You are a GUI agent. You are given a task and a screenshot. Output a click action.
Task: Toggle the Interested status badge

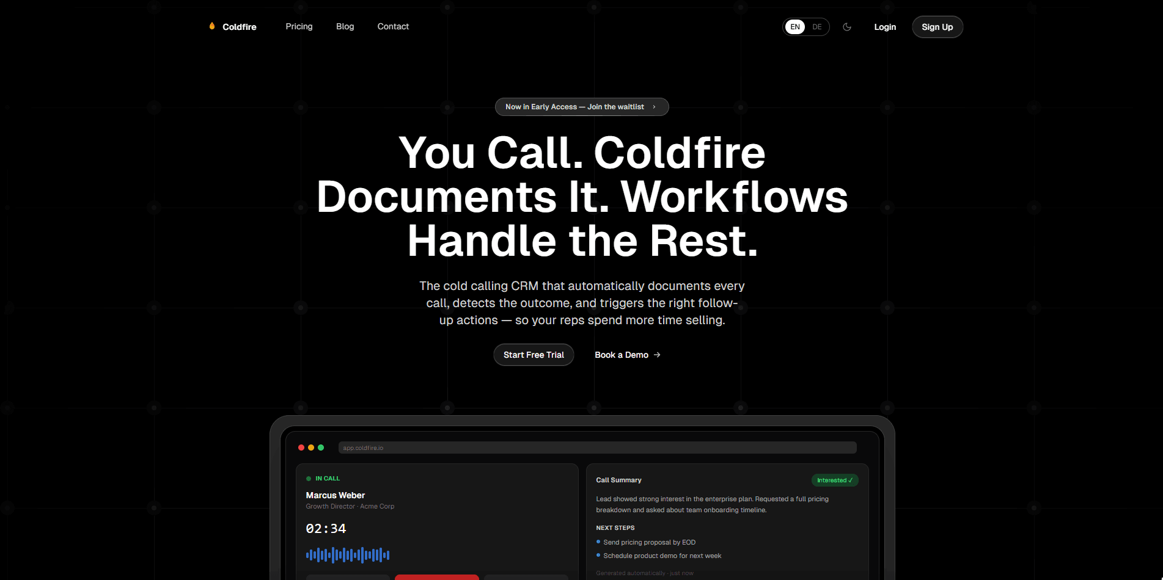[835, 480]
